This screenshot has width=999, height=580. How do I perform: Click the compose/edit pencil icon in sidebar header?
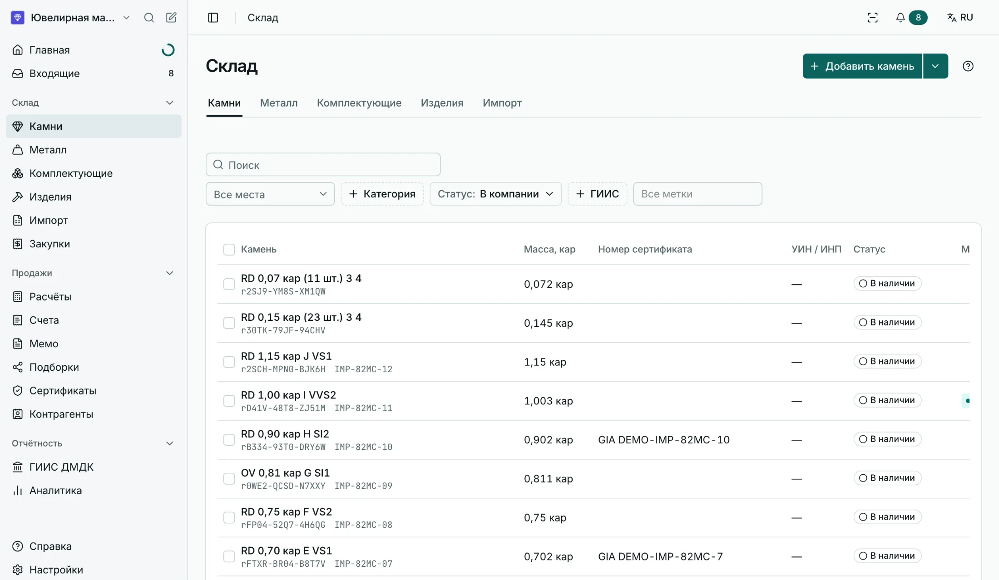click(171, 18)
